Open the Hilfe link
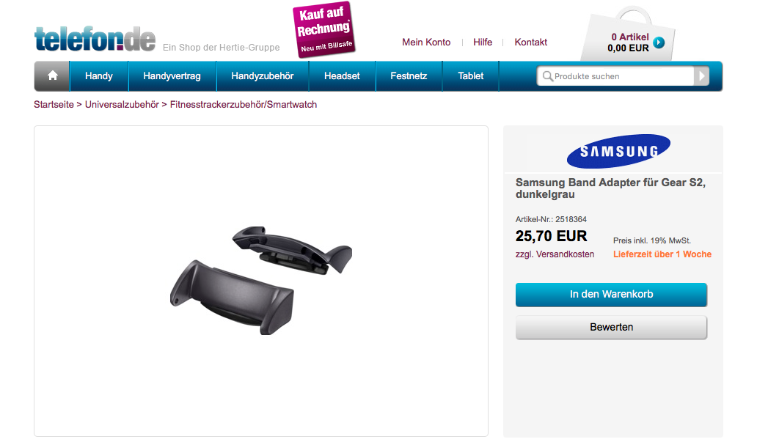 point(483,42)
